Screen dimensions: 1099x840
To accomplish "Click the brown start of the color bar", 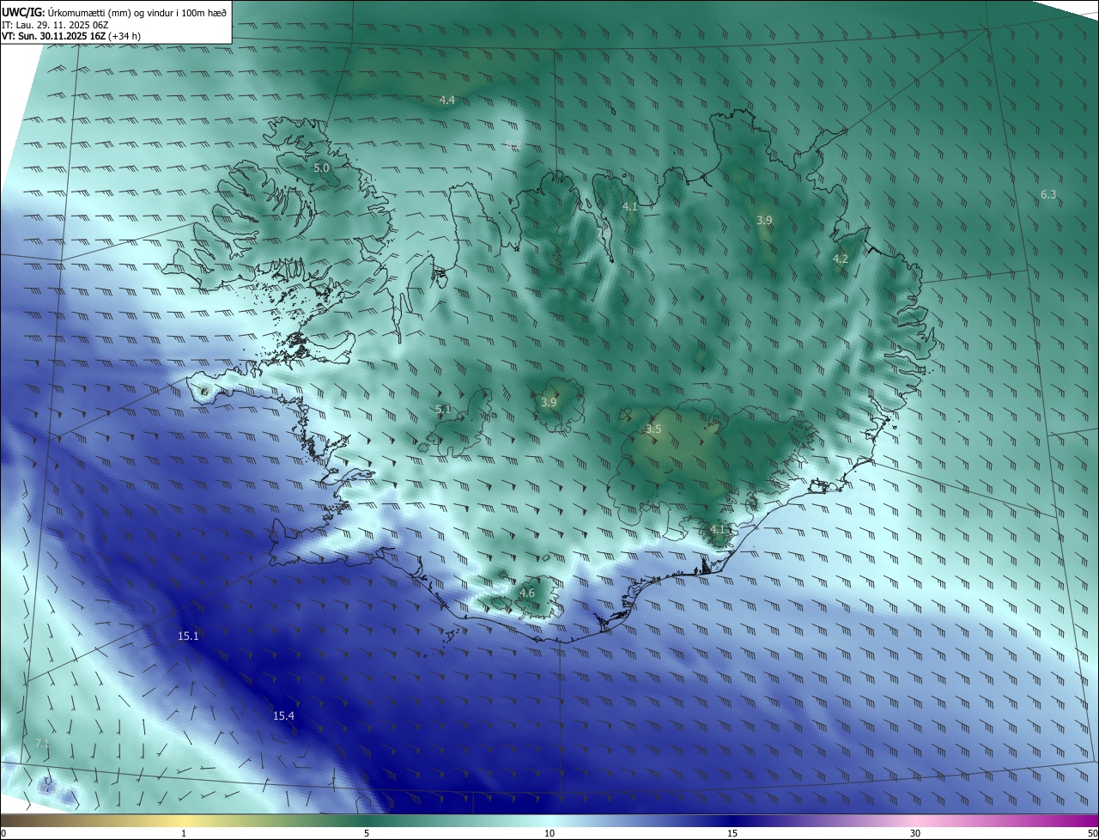I will click(10, 821).
